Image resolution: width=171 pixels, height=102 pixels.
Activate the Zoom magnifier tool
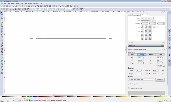pyautogui.click(x=2, y=21)
